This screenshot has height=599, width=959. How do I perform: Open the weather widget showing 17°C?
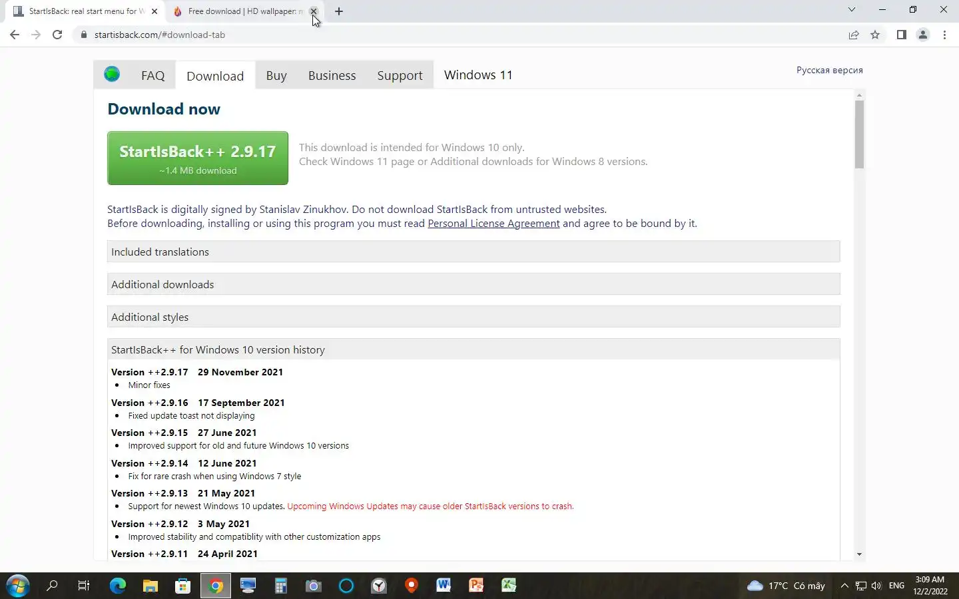click(x=786, y=586)
